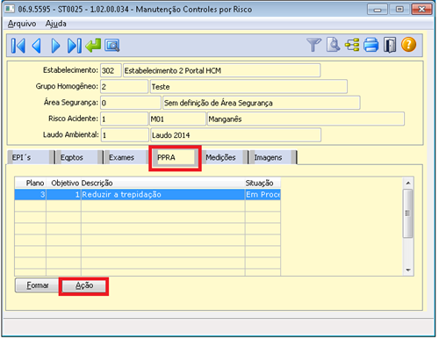Click the Estabelecimento 2 Portal HCM field
The image size is (439, 339).
tap(221, 70)
